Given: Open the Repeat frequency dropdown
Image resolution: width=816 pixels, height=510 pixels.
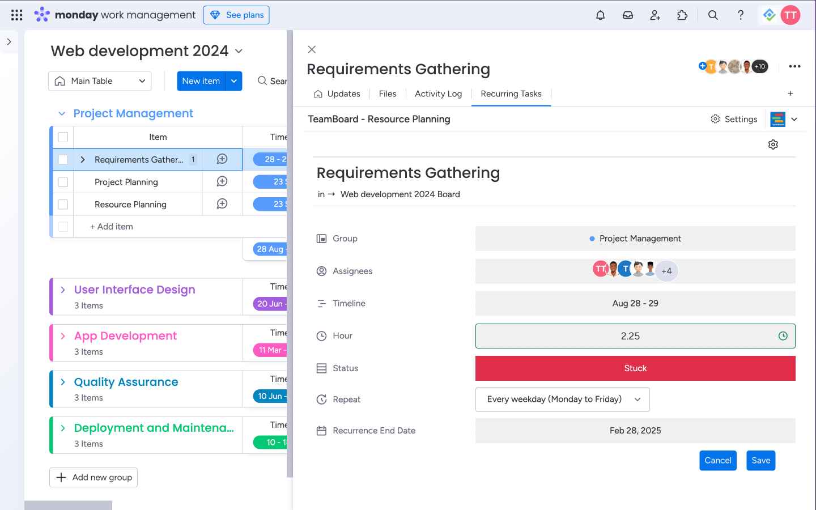Looking at the screenshot, I should 562,399.
